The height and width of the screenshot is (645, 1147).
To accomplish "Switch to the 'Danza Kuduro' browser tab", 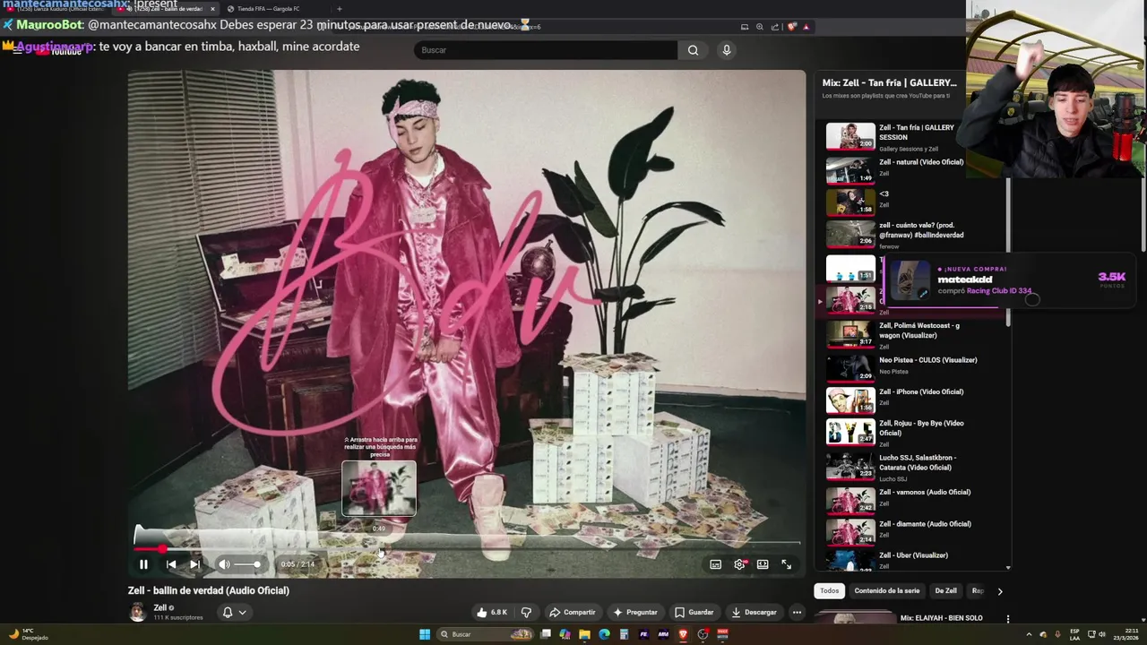I will click(x=58, y=9).
